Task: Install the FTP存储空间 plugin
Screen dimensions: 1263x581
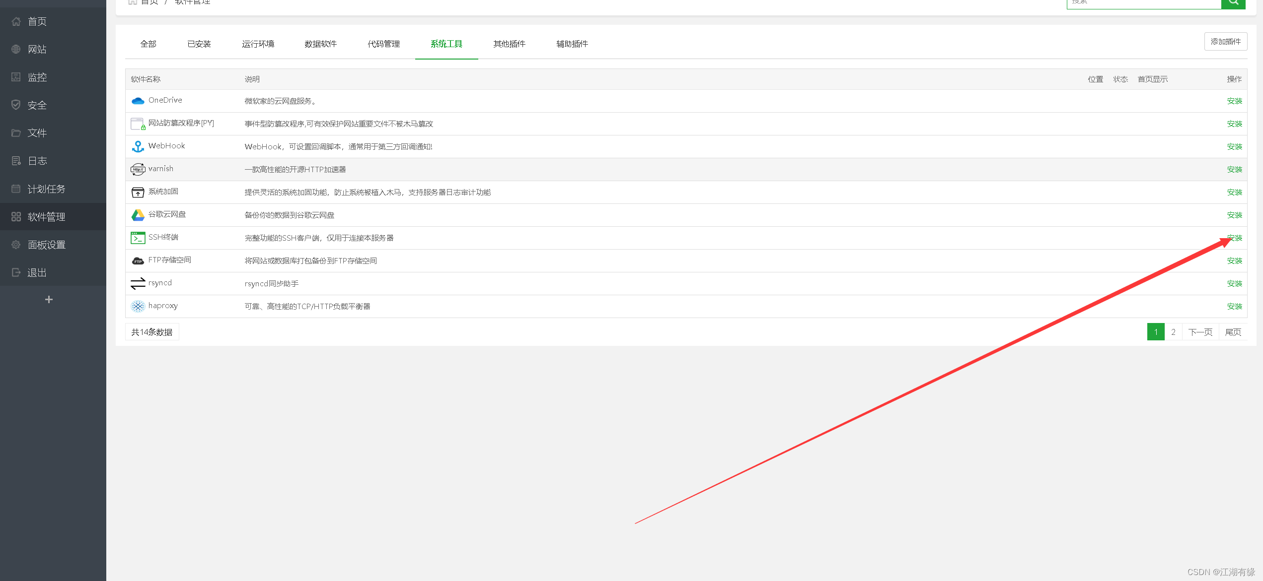Action: click(x=1234, y=260)
